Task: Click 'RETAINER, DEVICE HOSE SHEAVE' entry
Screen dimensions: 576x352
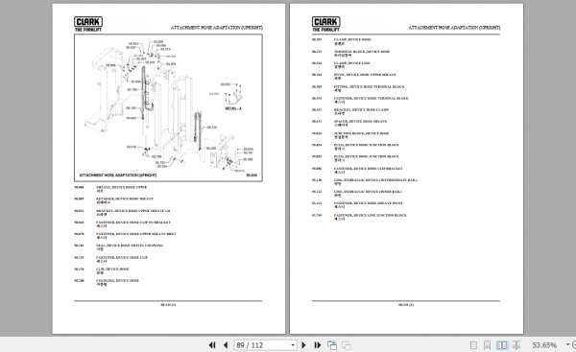Action: 125,199
